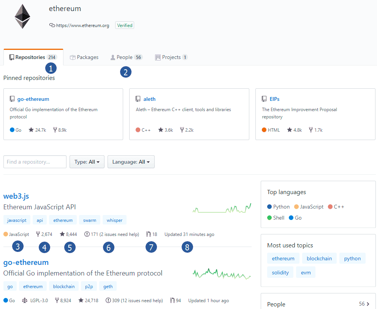This screenshot has width=377, height=309.
Task: Click the pull request icon showing 18
Action: (x=149, y=234)
